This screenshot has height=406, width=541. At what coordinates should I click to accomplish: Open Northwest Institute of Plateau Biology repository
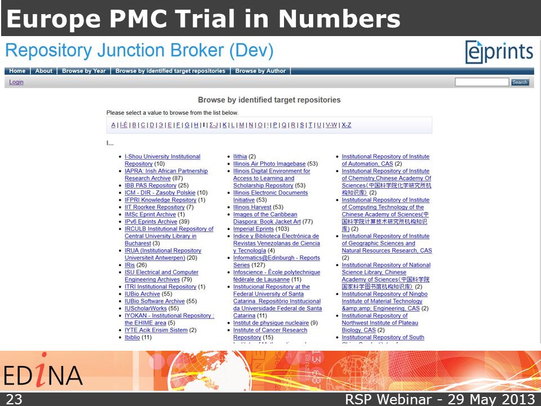(x=379, y=323)
